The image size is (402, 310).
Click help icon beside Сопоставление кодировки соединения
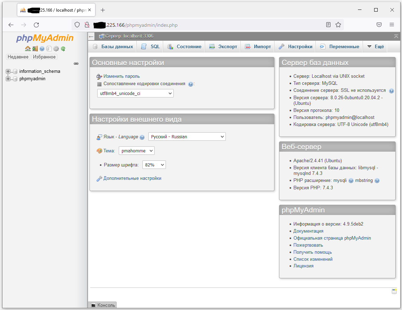191,84
